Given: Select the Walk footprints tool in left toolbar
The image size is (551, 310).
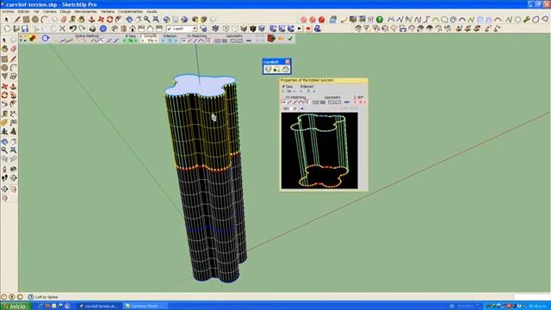Looking at the screenshot, I should [4, 178].
